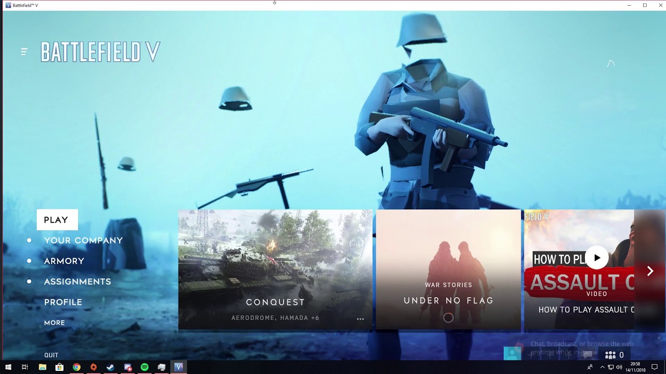
Task: Open the Windows Start menu
Action: (x=8, y=367)
